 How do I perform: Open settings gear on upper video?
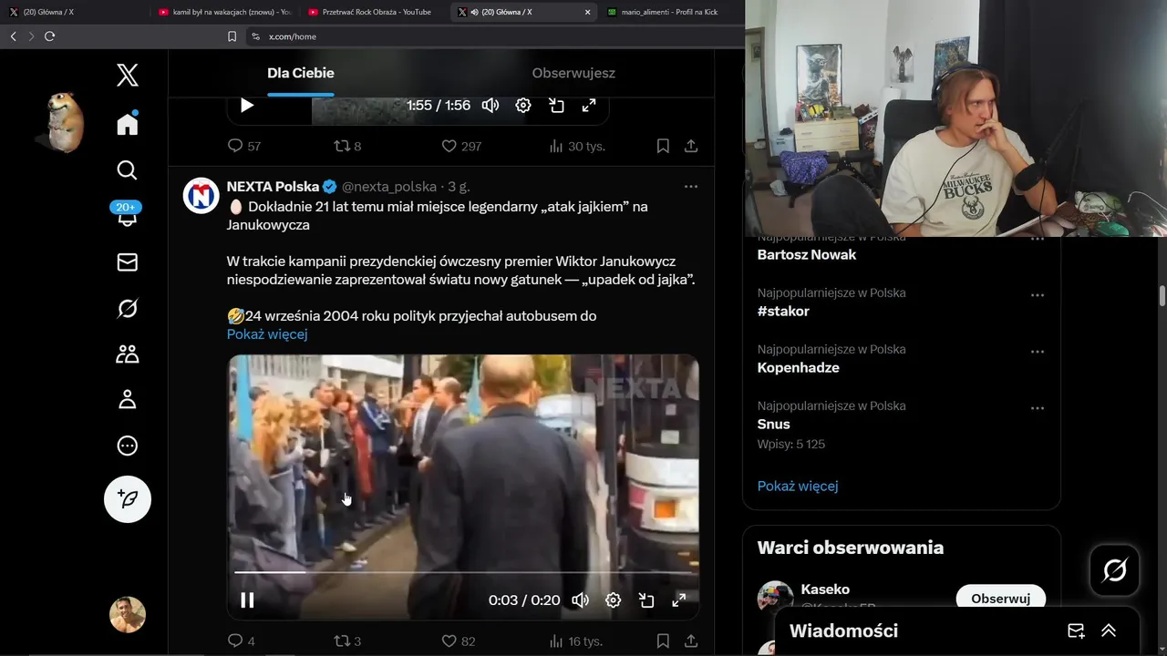[523, 105]
